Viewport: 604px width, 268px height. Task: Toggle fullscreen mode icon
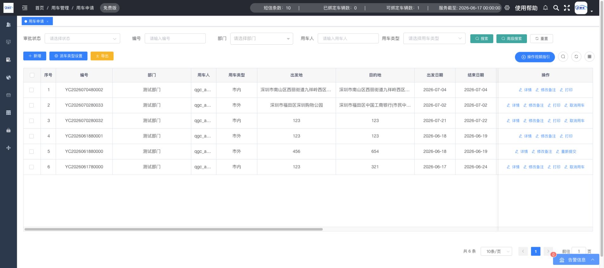(567, 8)
